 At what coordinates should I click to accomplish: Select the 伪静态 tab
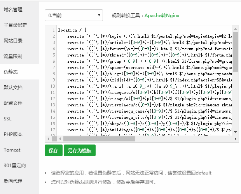click(19, 72)
